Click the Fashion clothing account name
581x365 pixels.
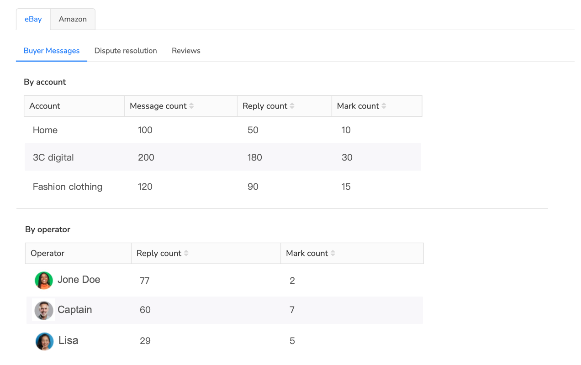pyautogui.click(x=67, y=187)
